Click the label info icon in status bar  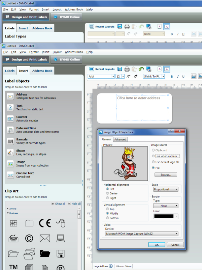click(111, 266)
